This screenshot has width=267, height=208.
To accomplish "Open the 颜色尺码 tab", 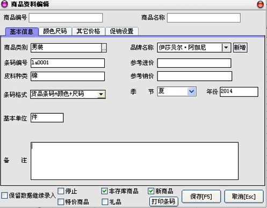I will point(55,31).
